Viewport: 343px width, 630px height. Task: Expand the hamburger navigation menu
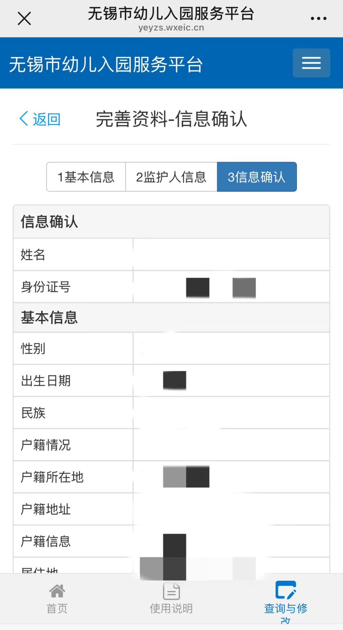(311, 63)
